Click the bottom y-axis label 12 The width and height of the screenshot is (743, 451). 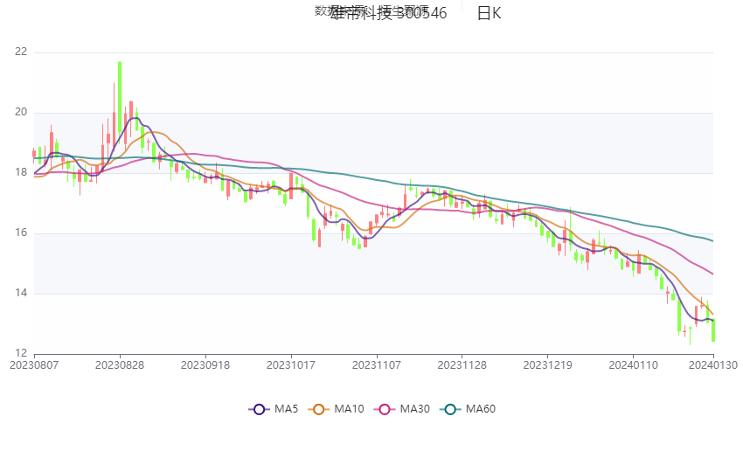tap(21, 353)
